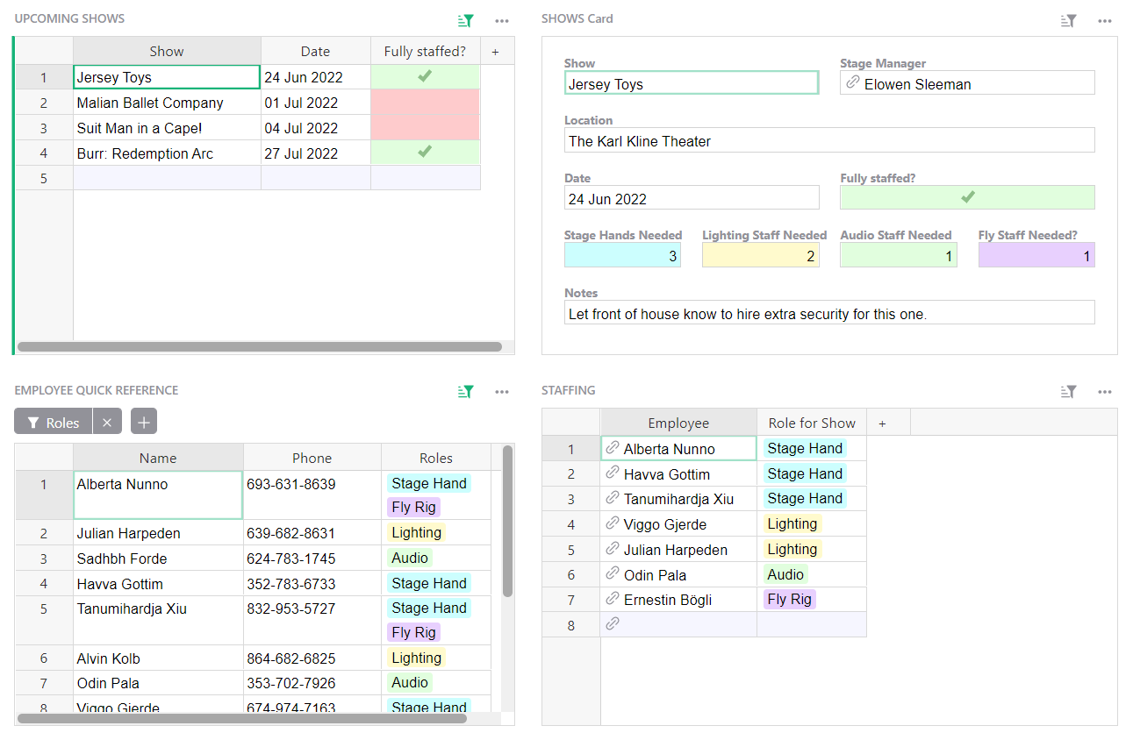Image resolution: width=1133 pixels, height=740 pixels.
Task: Add another filter with the plus button
Action: pos(144,423)
